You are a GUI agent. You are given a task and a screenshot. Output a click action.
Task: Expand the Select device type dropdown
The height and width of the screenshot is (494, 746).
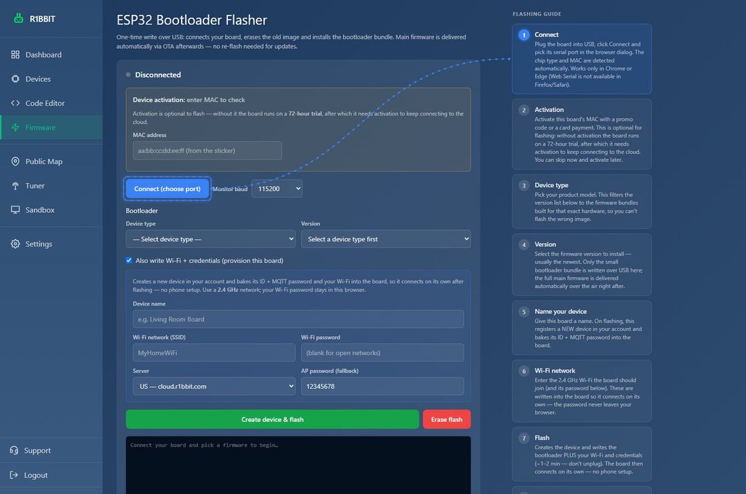click(x=210, y=239)
